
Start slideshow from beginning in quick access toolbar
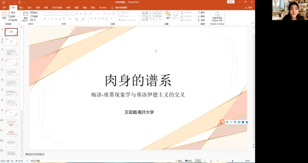coord(20,2)
